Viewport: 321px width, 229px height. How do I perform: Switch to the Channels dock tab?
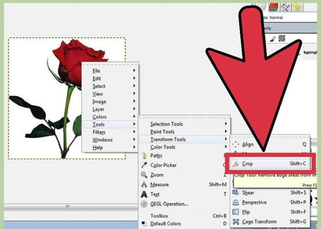point(273,7)
